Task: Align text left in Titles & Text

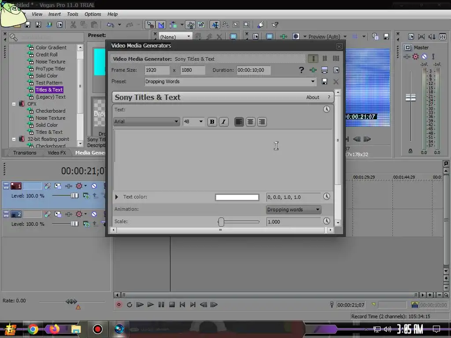Action: pos(239,122)
